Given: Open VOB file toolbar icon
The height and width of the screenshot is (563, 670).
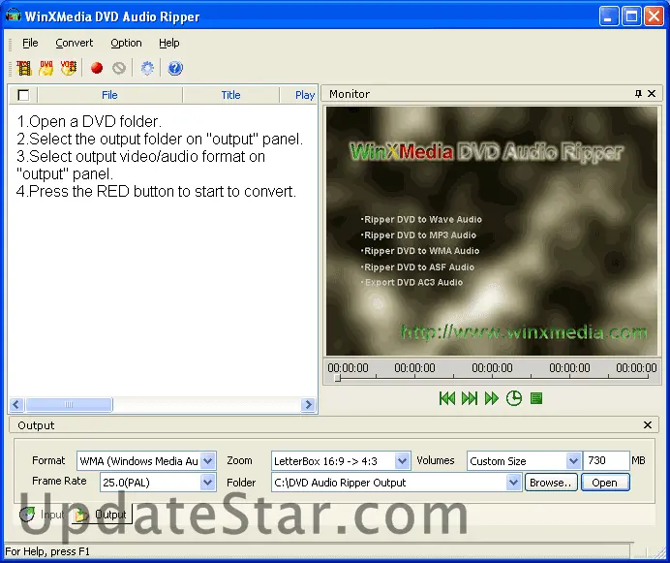Looking at the screenshot, I should click(69, 68).
